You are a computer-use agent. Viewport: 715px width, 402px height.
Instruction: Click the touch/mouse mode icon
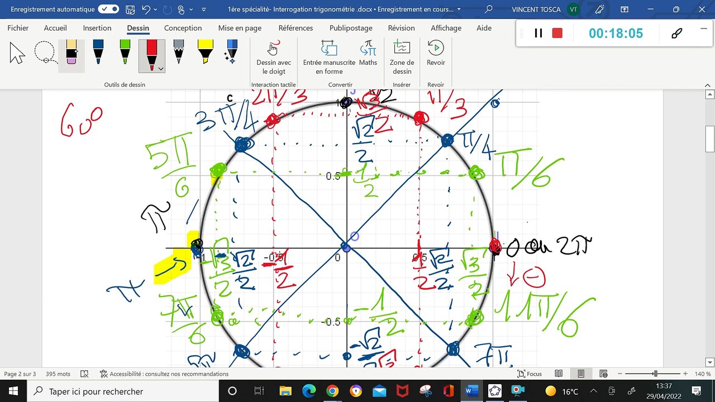pyautogui.click(x=182, y=9)
